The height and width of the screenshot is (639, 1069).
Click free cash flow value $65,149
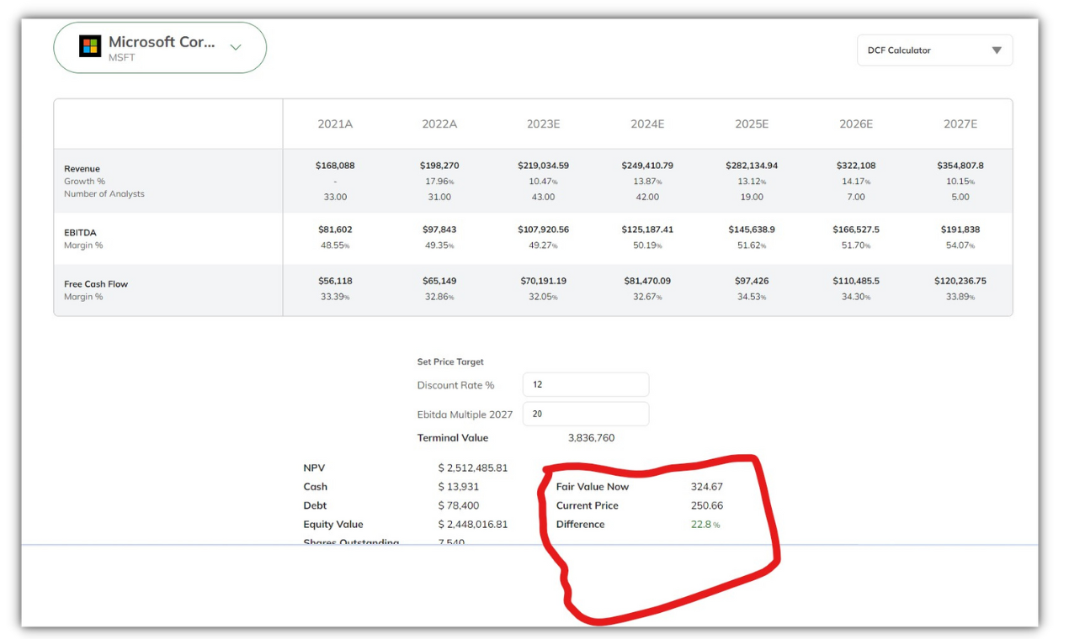[x=439, y=281]
